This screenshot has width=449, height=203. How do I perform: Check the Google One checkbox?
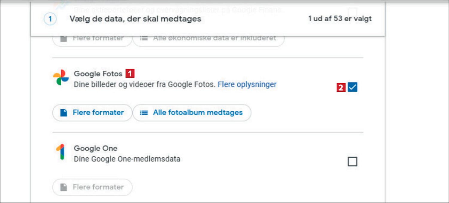pyautogui.click(x=352, y=162)
